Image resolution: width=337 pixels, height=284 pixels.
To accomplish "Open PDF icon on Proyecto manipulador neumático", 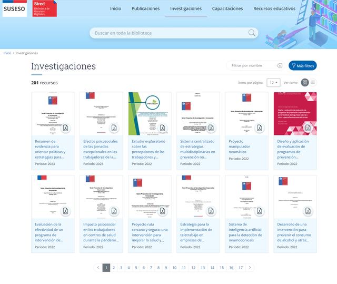I will click(259, 128).
